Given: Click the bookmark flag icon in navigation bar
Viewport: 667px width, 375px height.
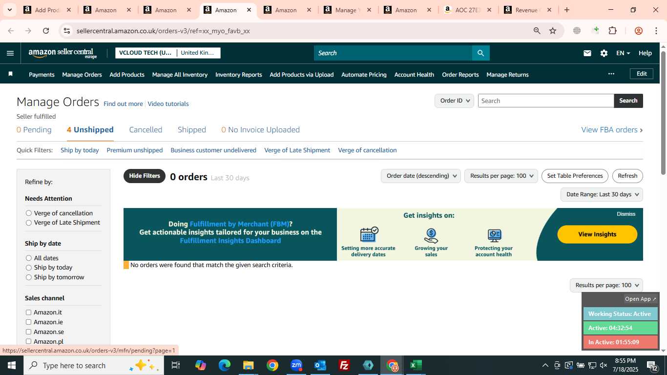Looking at the screenshot, I should coord(10,74).
